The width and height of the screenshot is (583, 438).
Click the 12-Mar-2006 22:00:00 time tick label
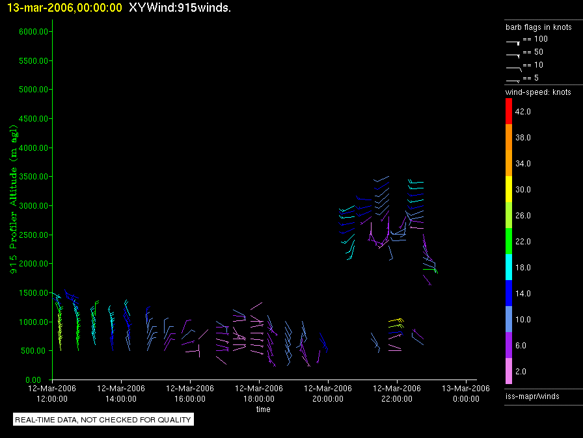[x=397, y=393]
